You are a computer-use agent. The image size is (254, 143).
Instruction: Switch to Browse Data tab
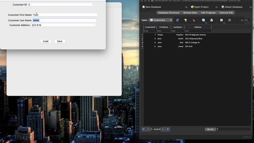pyautogui.click(x=190, y=13)
